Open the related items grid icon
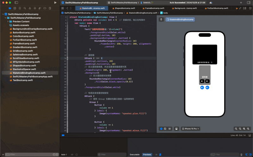Viewport: 253px width, 157px height. coord(63,8)
